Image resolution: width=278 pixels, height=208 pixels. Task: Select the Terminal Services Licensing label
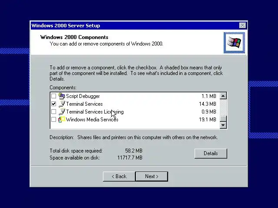pyautogui.click(x=95, y=112)
